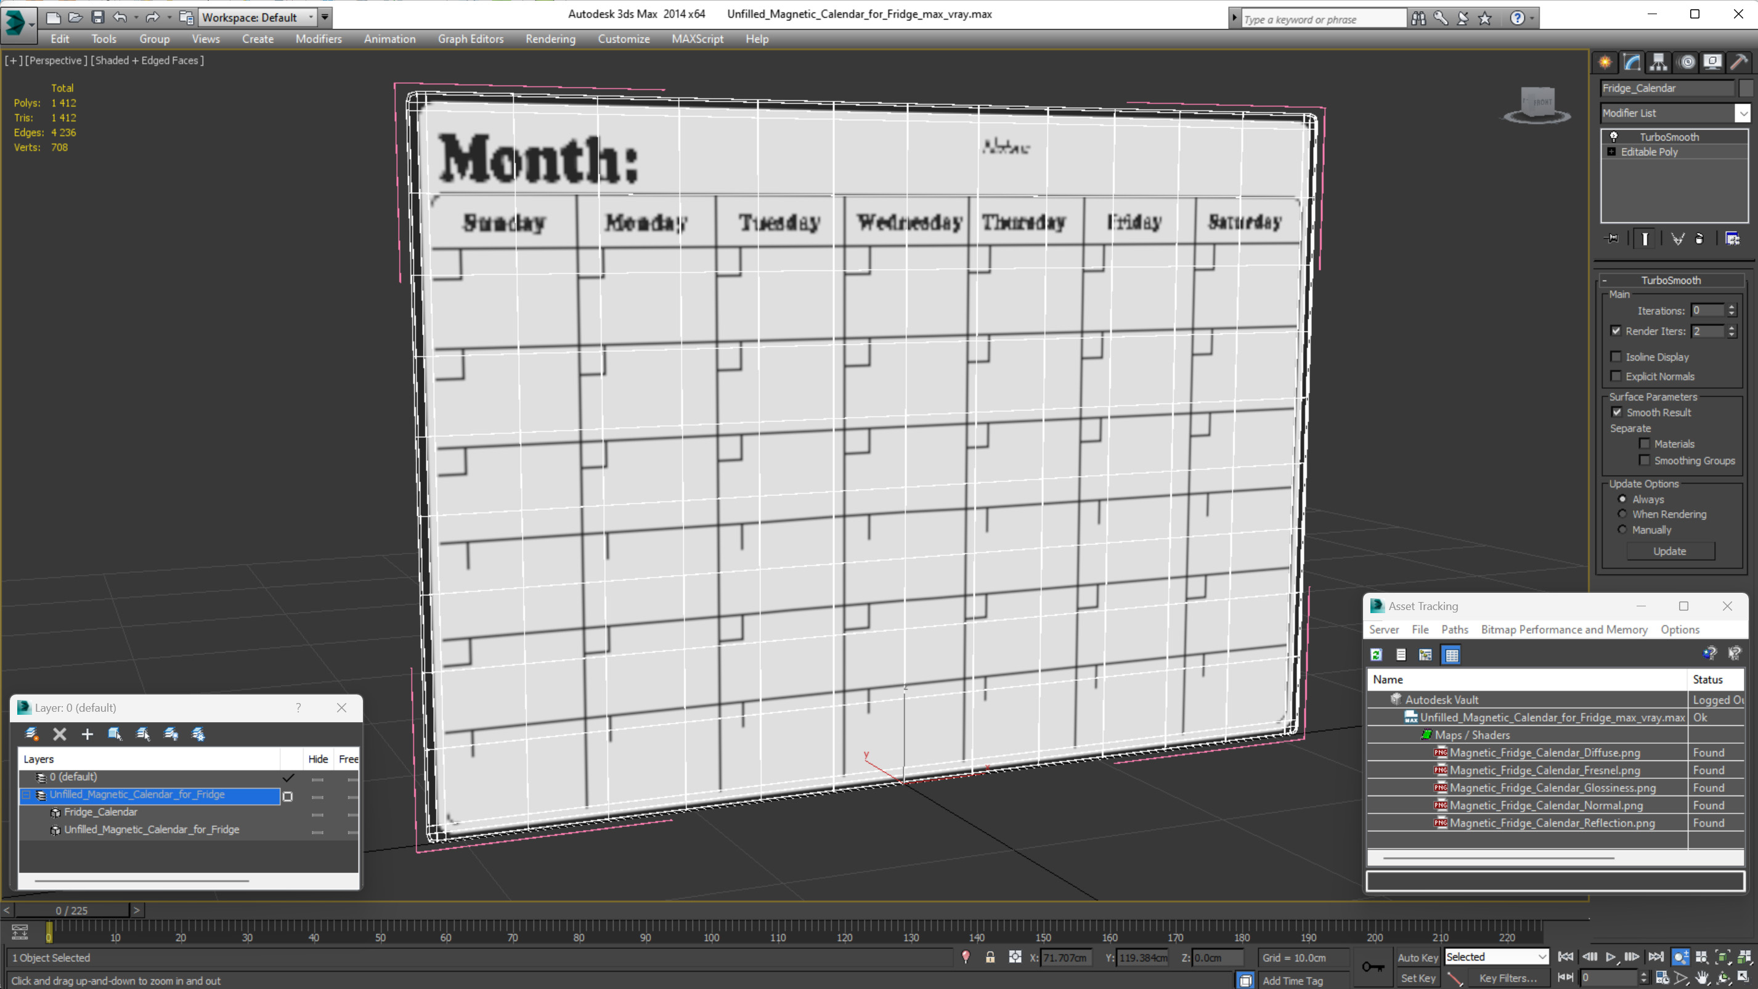This screenshot has height=989, width=1758.
Task: Open the Rendering menu
Action: pos(551,39)
